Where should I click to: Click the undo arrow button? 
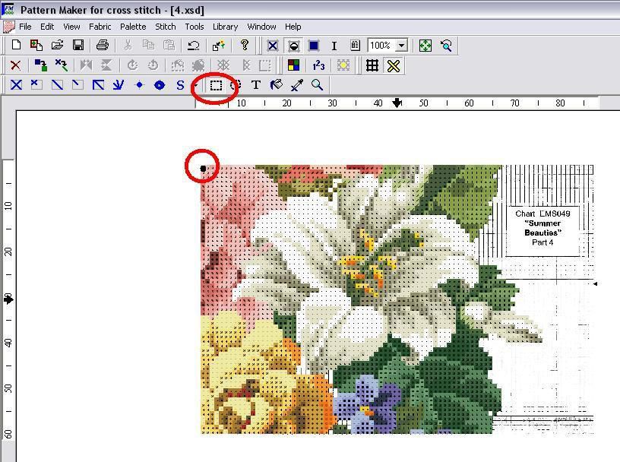(193, 46)
